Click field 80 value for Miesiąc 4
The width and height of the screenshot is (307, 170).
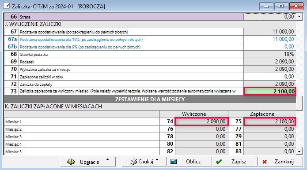[x=201, y=144]
